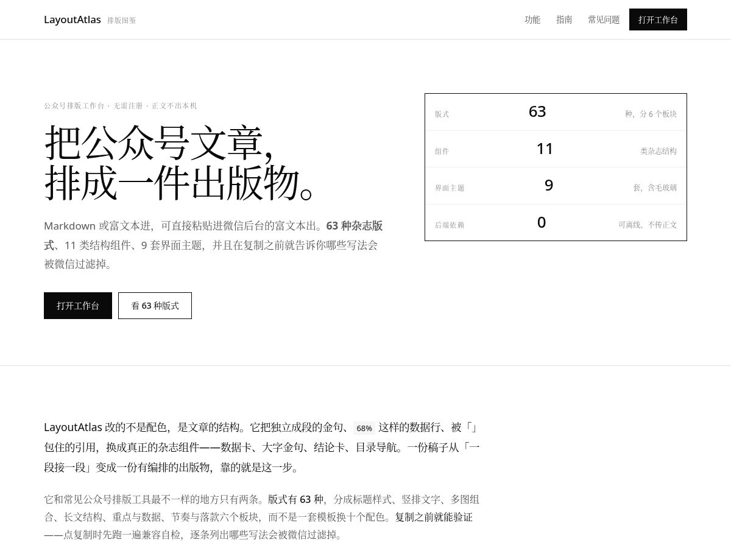Screen dimensions: 731x548
Task: Open the 常见问题 navigation link
Action: point(604,19)
